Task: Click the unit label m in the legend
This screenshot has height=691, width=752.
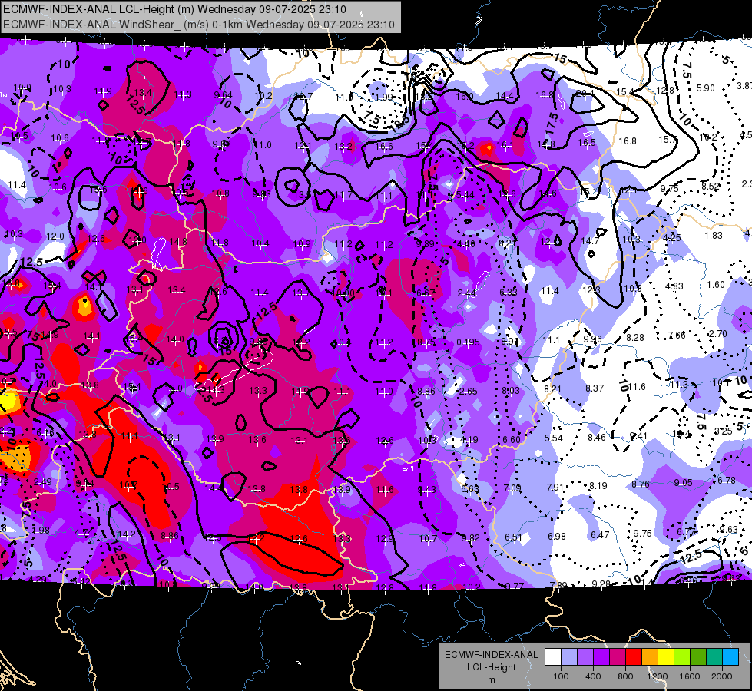Action: 491,680
